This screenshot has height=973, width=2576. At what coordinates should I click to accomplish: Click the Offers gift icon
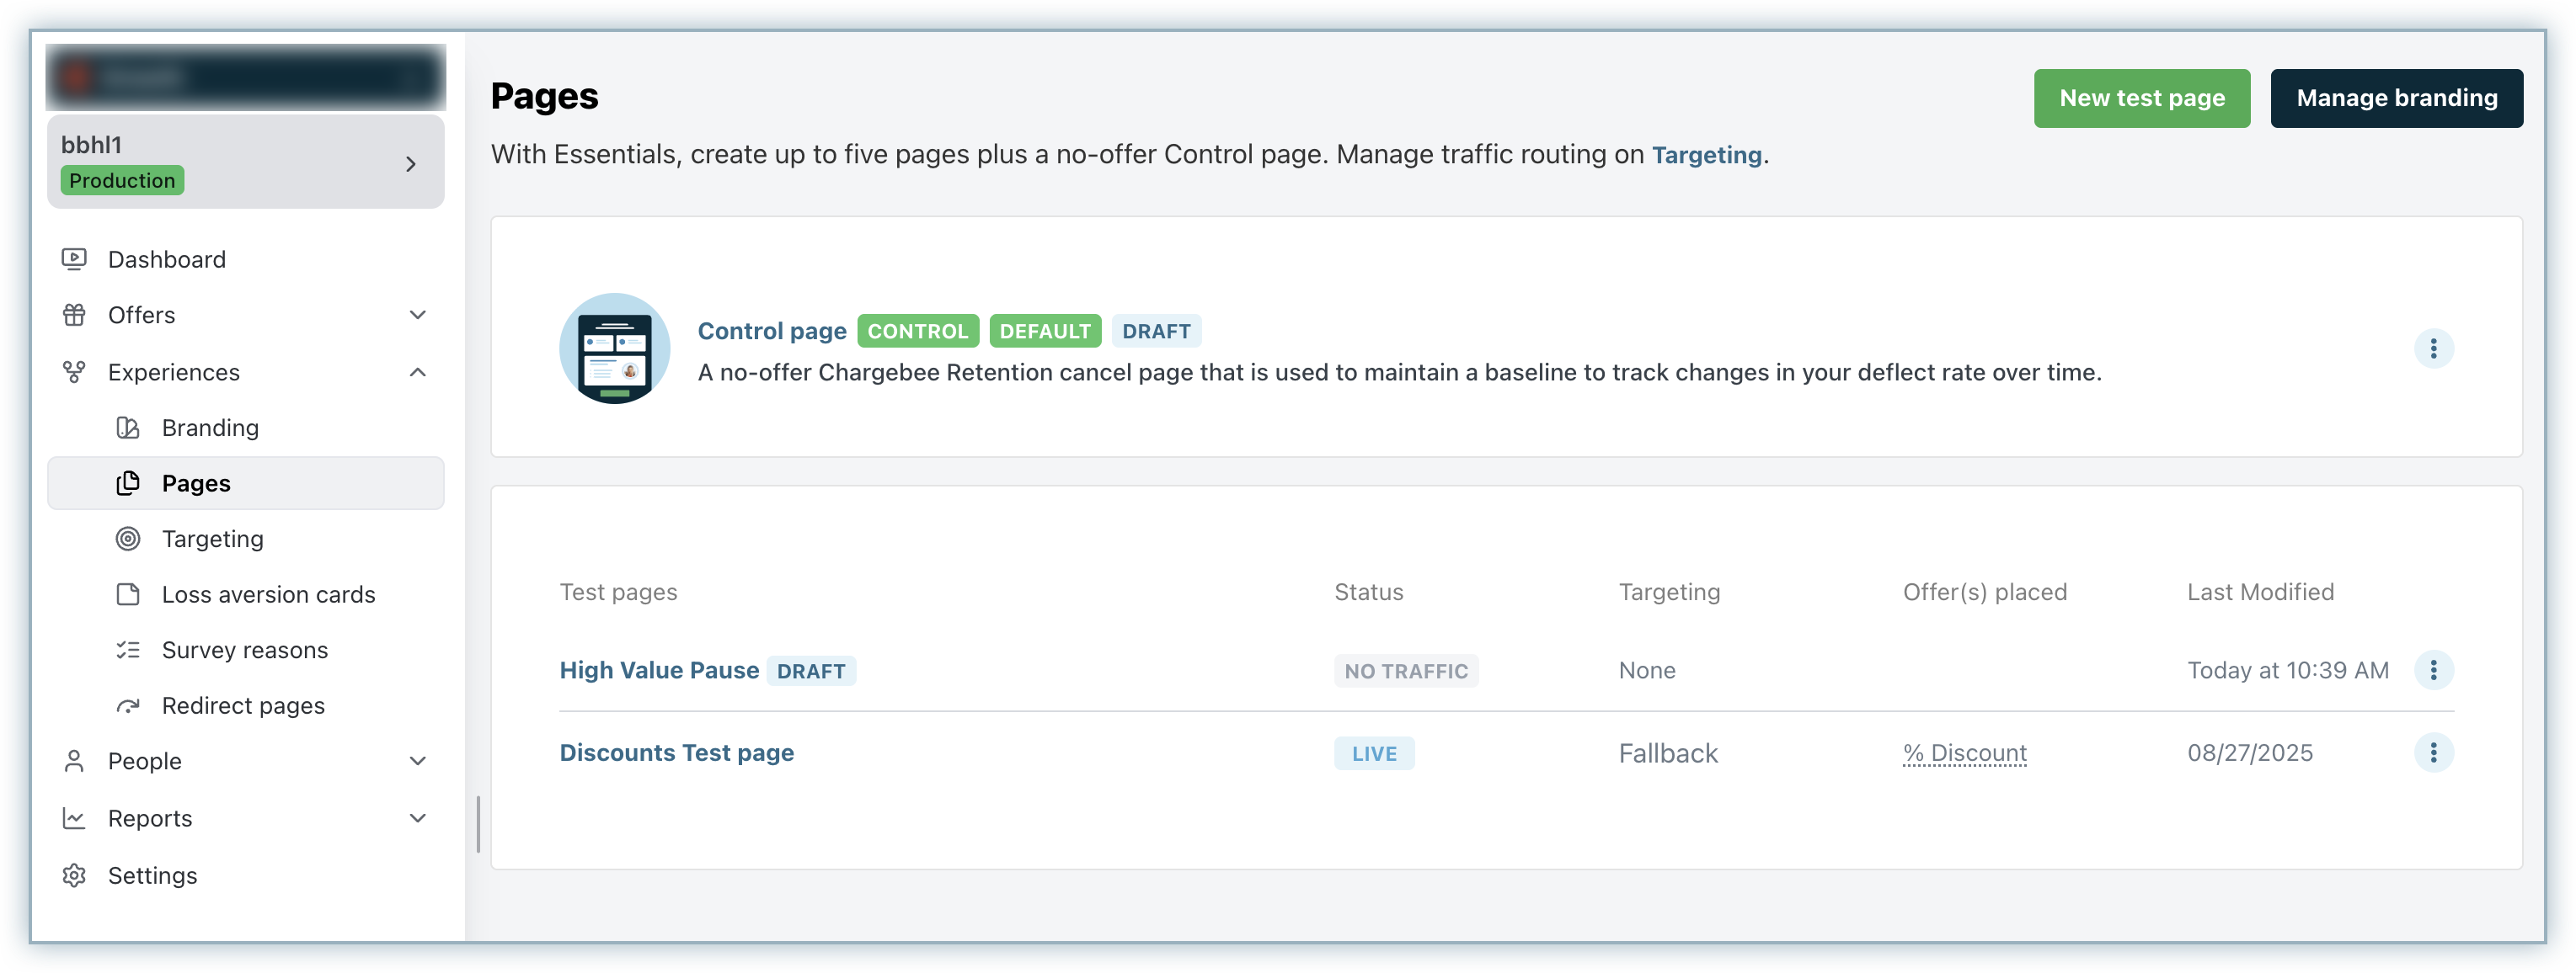pyautogui.click(x=74, y=316)
